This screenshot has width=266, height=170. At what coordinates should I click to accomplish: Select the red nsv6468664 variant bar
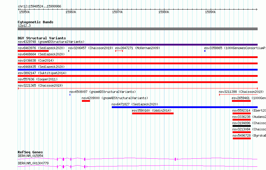click(x=137, y=57)
